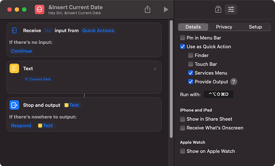Click the Run with keyboard shortcut field
Image resolution: width=275 pixels, height=166 pixels.
[x=218, y=95]
